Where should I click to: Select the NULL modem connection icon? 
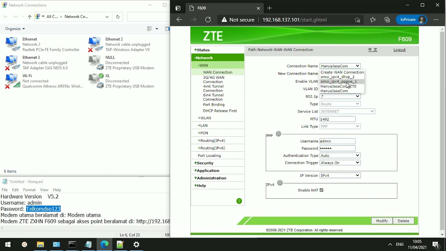[95, 62]
